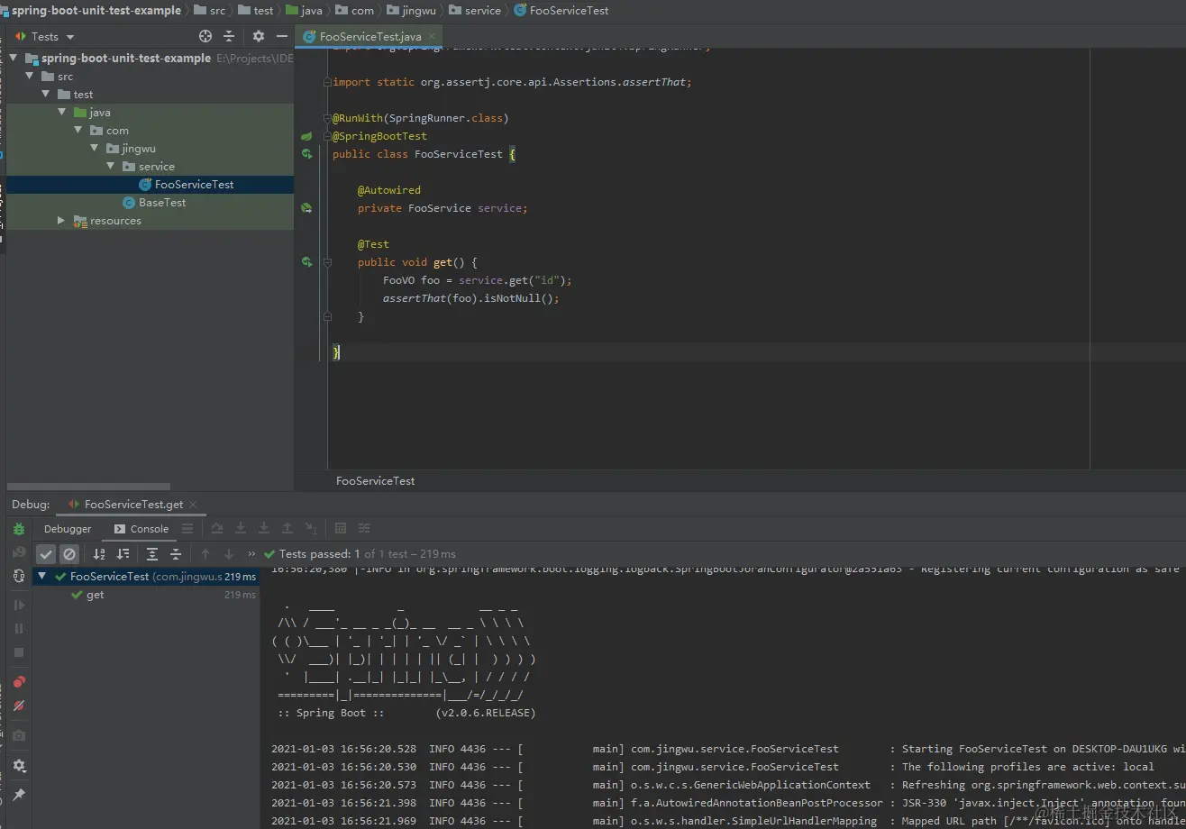The image size is (1186, 829).
Task: Collapse the FooServiceTest result node
Action: 41,576
